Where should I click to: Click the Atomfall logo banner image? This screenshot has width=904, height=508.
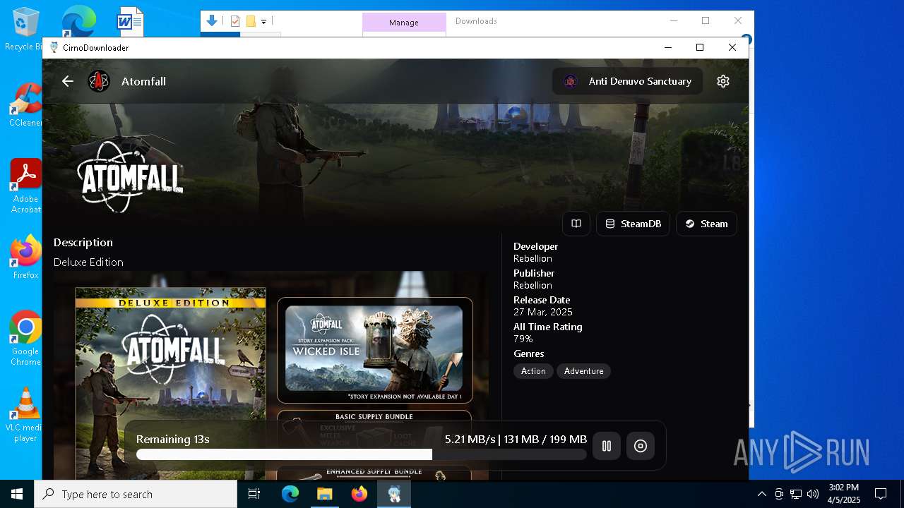pos(130,176)
